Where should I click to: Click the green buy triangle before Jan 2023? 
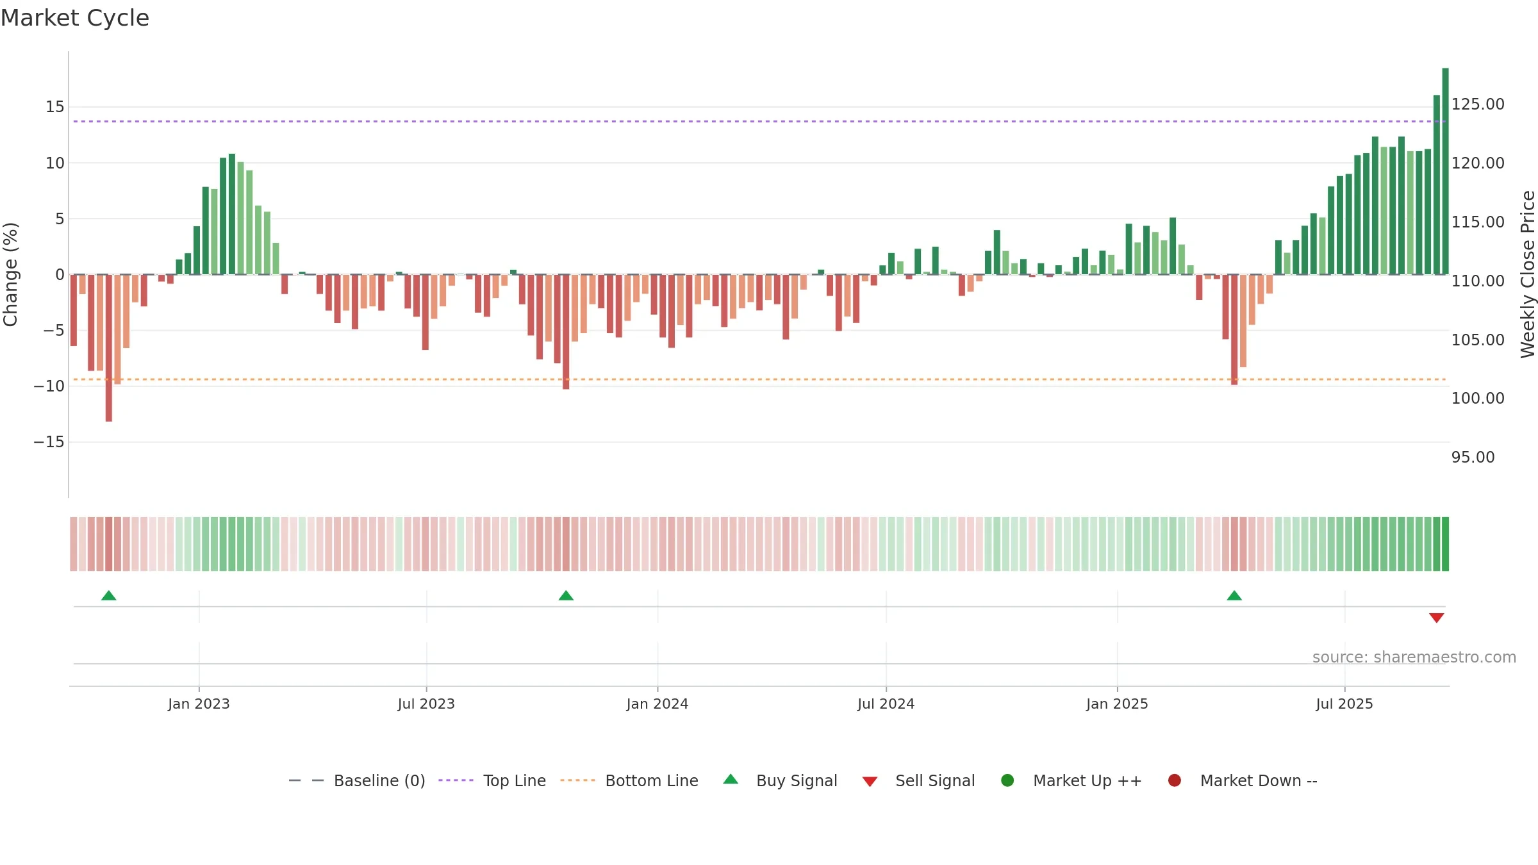pos(109,596)
